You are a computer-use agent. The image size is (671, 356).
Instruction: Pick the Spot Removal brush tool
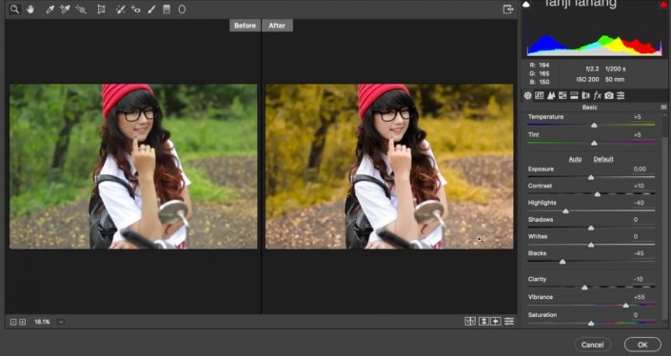[120, 9]
